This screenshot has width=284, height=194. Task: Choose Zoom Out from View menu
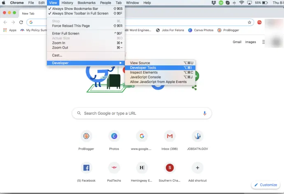tap(86, 48)
